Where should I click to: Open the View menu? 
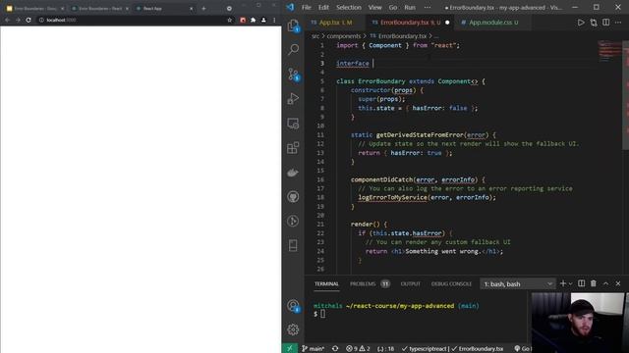375,7
